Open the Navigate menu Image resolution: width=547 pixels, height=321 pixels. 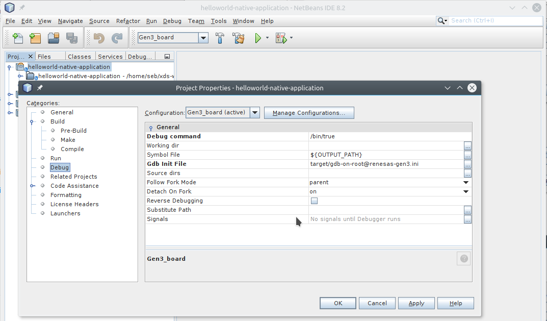(70, 21)
